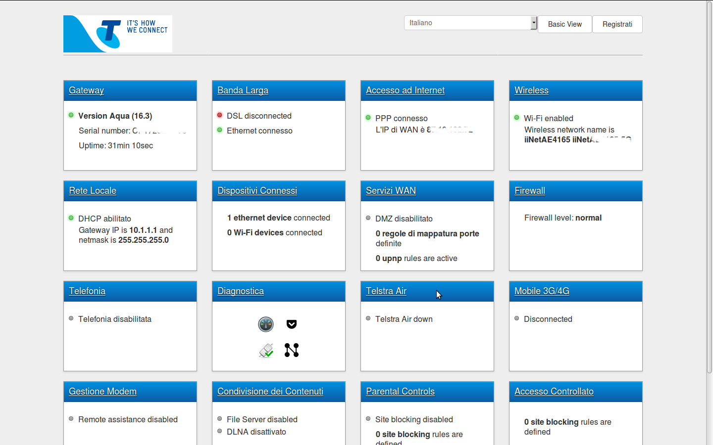
Task: Click the Registrati button
Action: tap(617, 24)
